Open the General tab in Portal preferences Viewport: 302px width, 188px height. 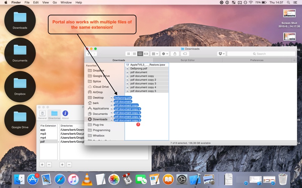click(x=42, y=115)
